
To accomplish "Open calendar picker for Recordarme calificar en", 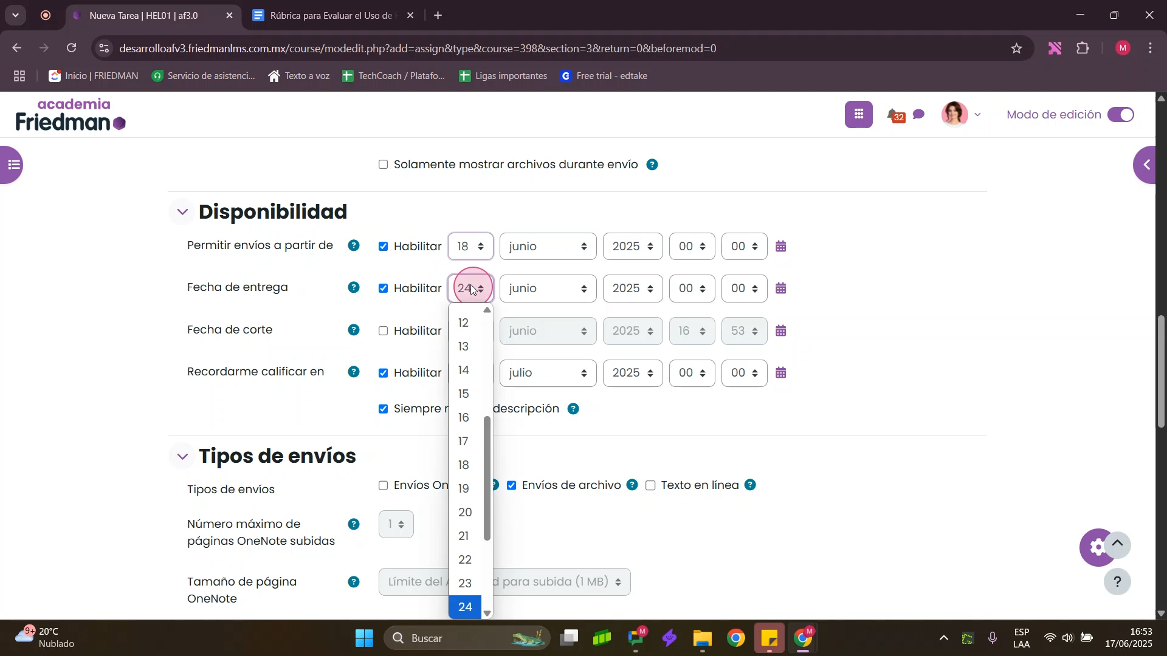I will 781,373.
